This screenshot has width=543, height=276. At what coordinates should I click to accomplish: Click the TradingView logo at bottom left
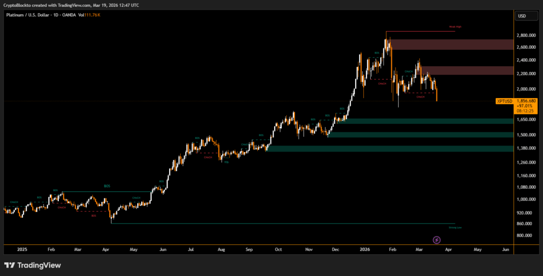pyautogui.click(x=32, y=265)
